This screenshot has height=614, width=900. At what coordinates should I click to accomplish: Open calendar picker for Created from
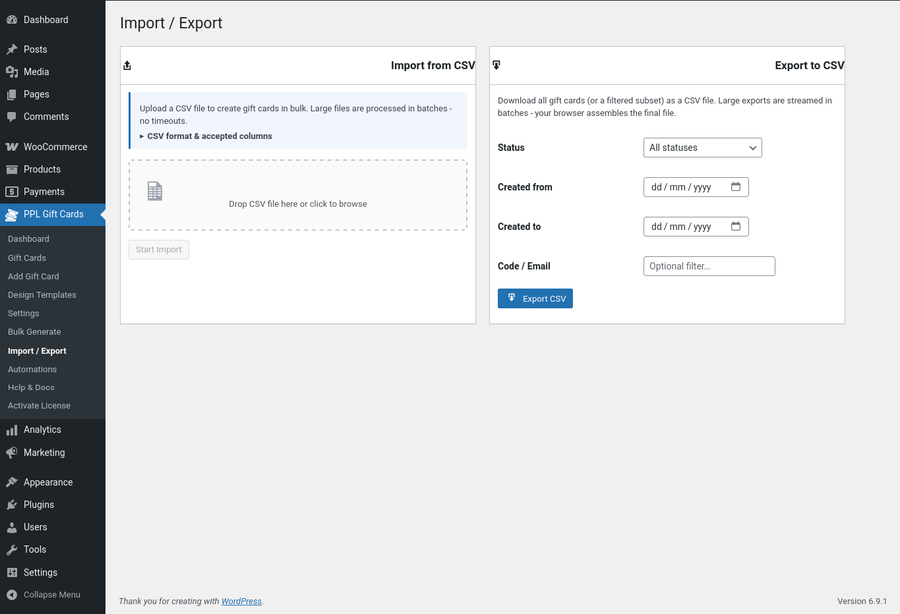click(x=736, y=187)
